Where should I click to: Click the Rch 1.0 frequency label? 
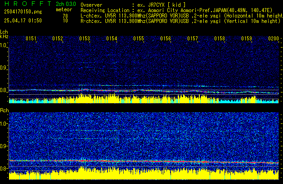tap(4, 124)
